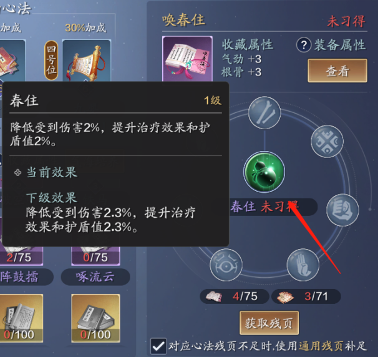Select the green gourd 春住 skill node
378x357 pixels.
pyautogui.click(x=264, y=172)
